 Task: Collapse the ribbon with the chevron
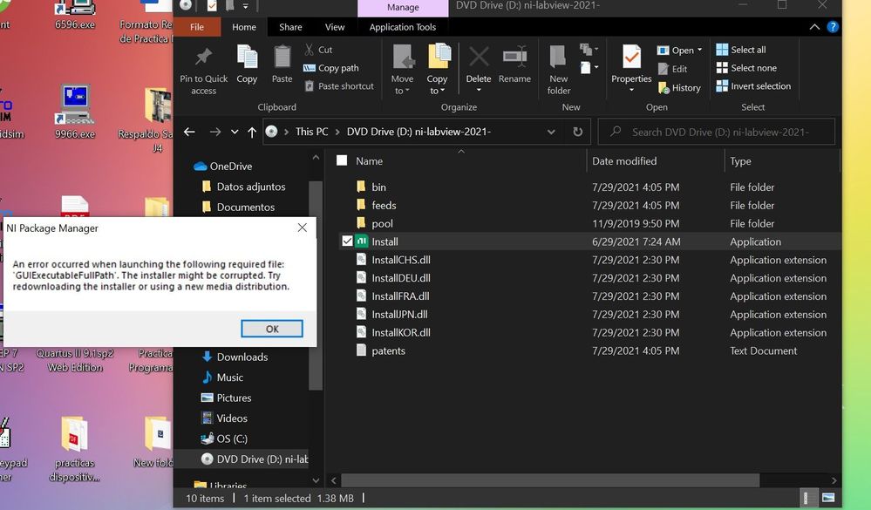pyautogui.click(x=814, y=27)
